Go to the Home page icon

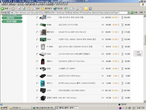(29, 9)
